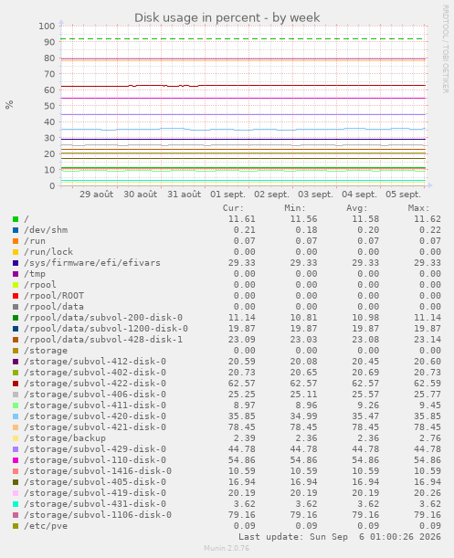The image size is (454, 558).
Task: Click the Munin 2.0.76 version text
Action: click(x=227, y=548)
